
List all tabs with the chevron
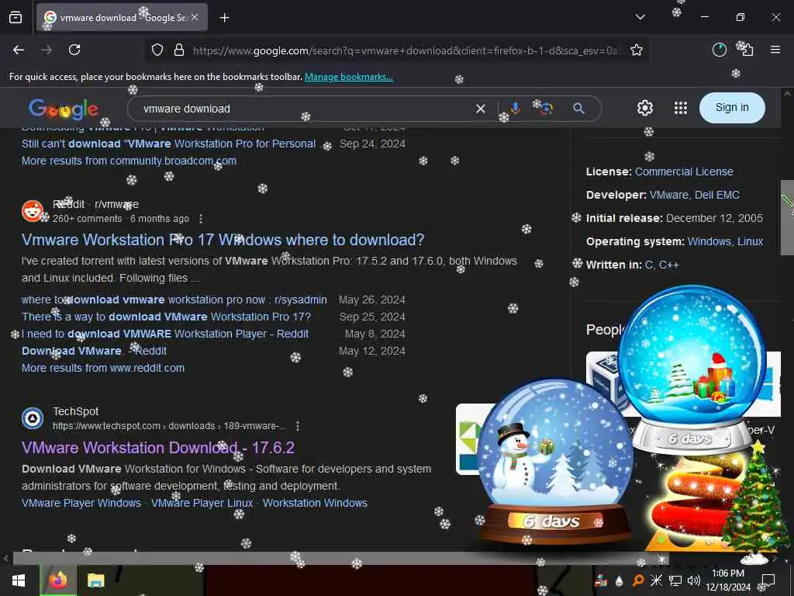click(x=640, y=17)
